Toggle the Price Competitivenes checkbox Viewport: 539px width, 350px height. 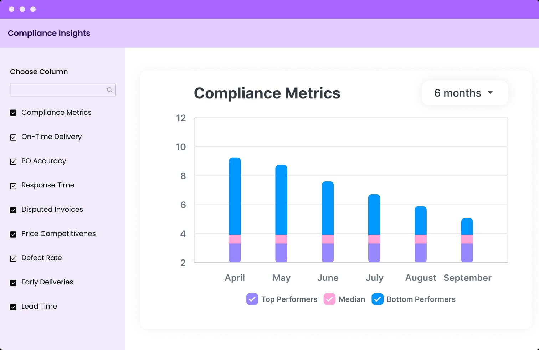coord(13,234)
